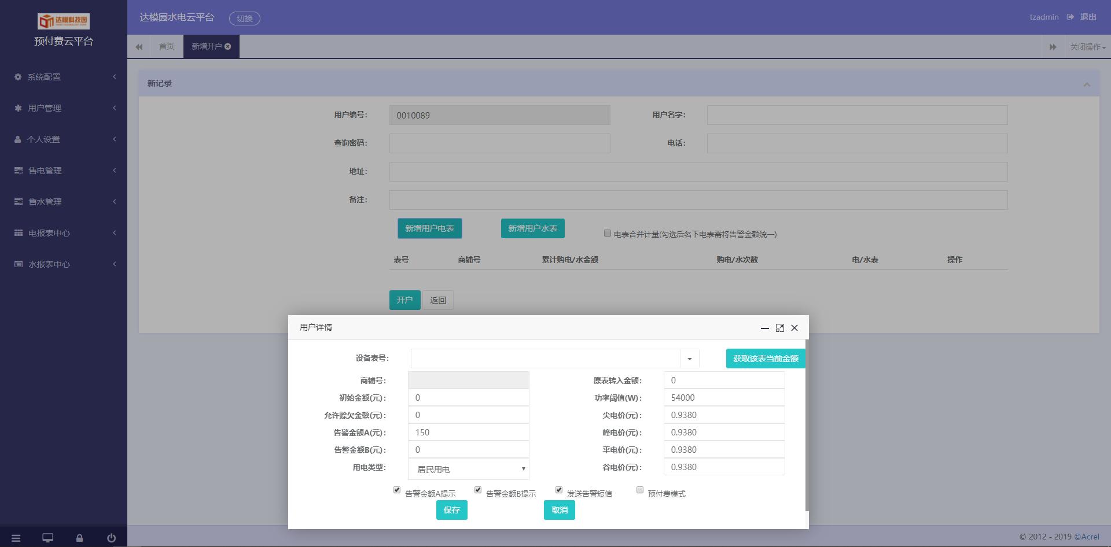This screenshot has height=547, width=1111.
Task: Click the 保存 button in the dialog
Action: (x=451, y=510)
